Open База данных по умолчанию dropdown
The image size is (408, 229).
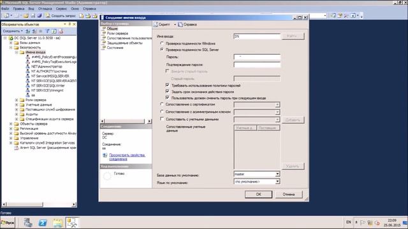coord(277,174)
